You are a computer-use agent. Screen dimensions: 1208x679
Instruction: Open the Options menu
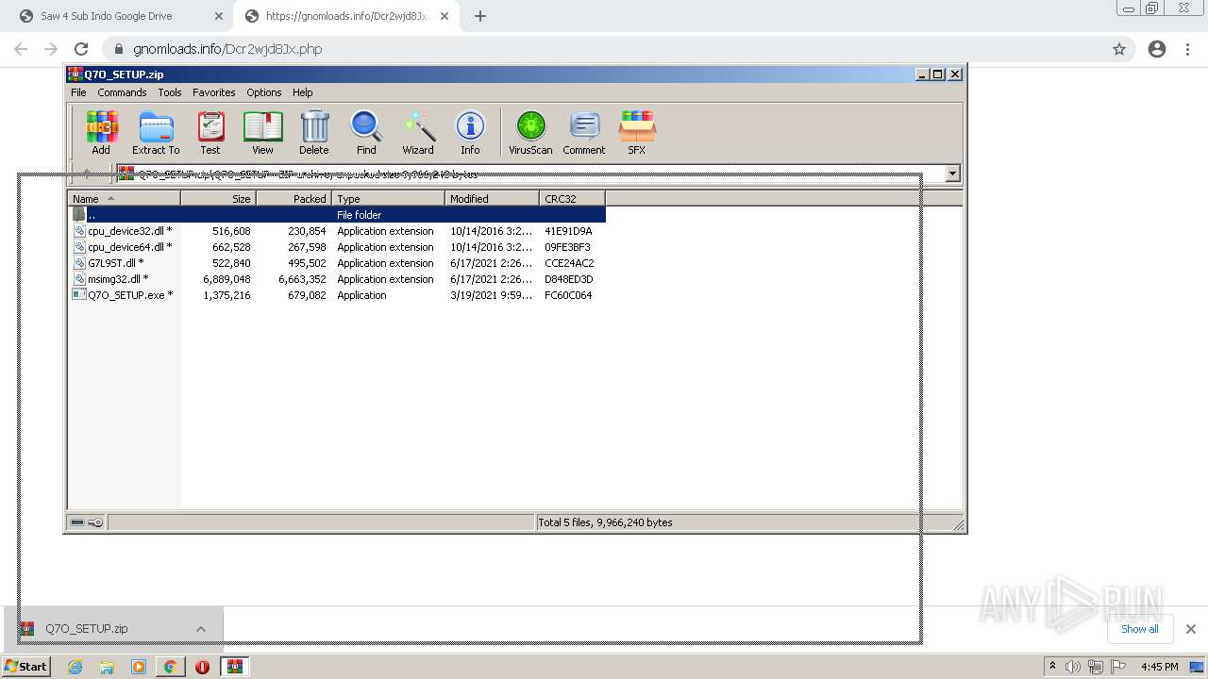[264, 92]
